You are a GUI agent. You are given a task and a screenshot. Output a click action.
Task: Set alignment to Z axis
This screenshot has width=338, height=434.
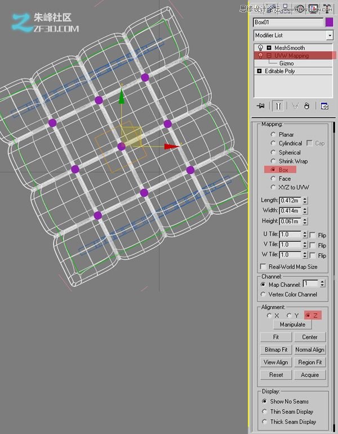coord(308,315)
